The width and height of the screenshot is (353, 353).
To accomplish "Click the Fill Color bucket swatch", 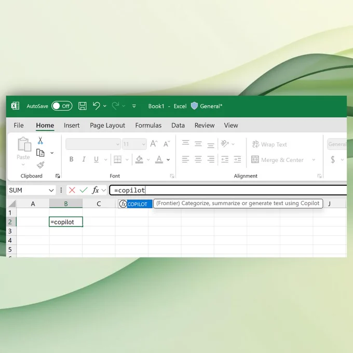I will click(139, 159).
